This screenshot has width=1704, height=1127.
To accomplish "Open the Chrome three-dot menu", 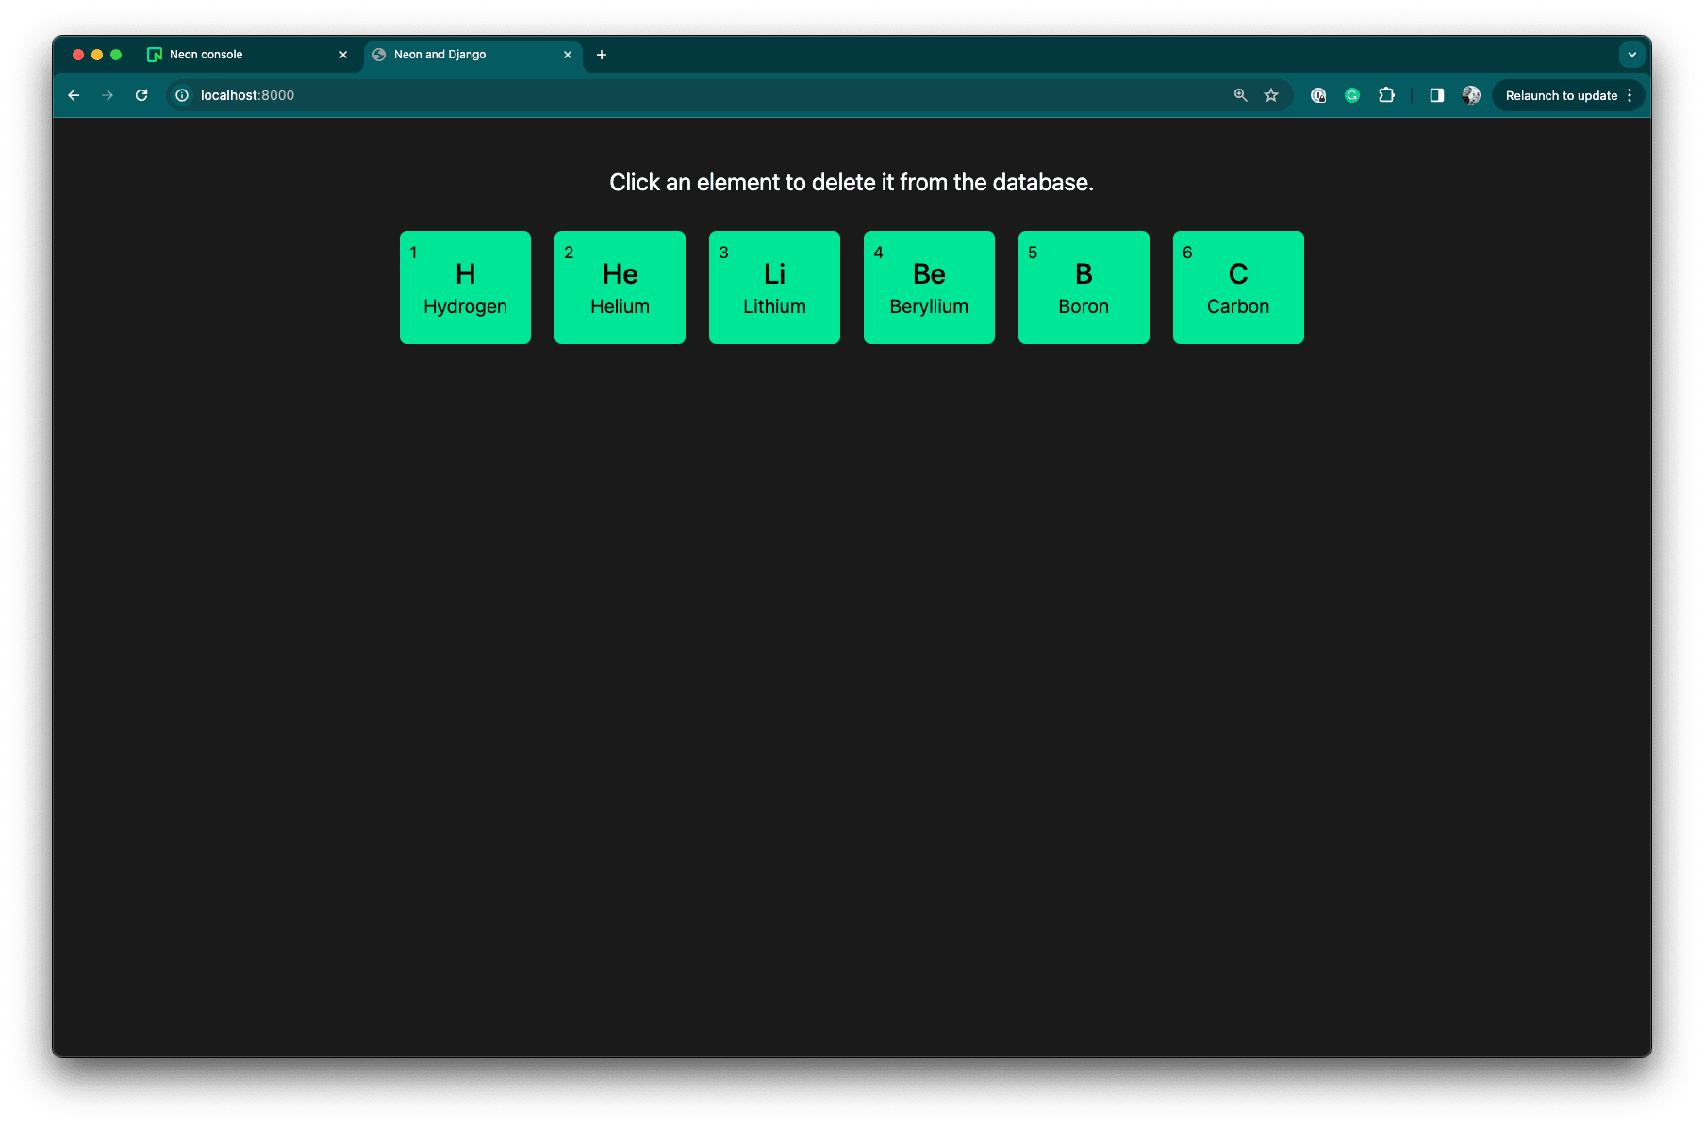I will (1630, 95).
